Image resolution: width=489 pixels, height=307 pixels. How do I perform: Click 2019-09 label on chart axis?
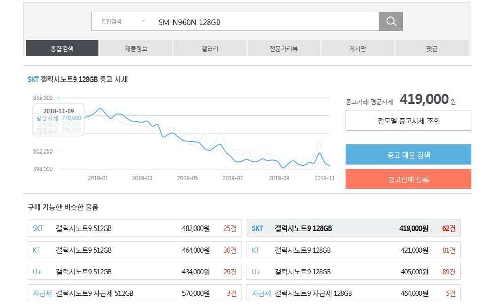pos(279,178)
